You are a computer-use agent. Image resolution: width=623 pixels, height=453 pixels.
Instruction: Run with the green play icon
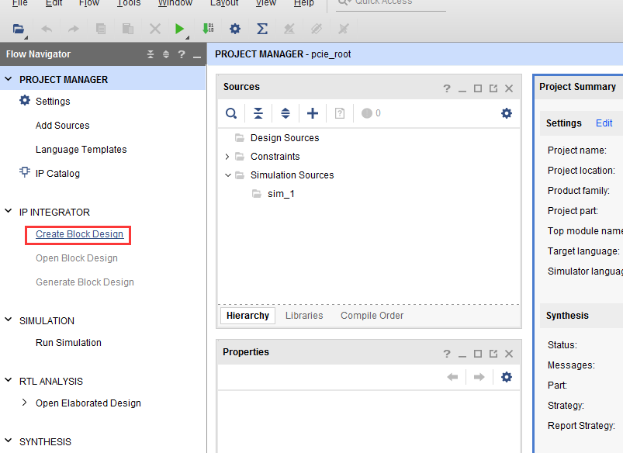point(179,29)
